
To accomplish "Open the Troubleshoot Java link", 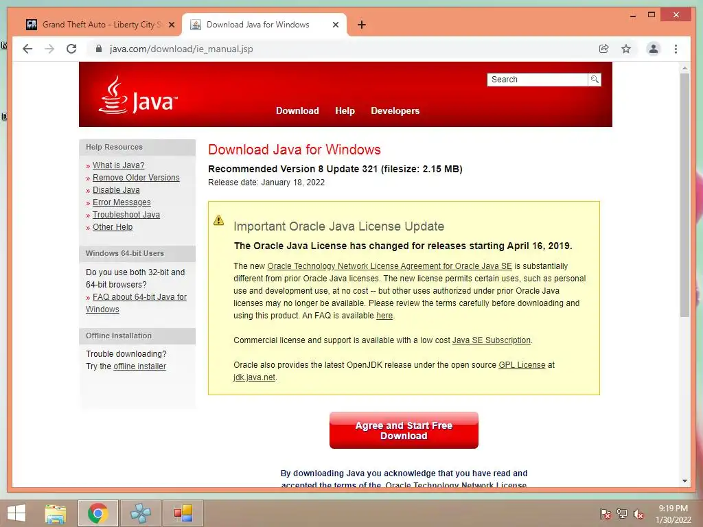I will click(x=126, y=215).
